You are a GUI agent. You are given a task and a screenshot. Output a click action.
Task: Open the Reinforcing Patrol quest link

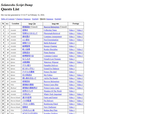point(51,104)
